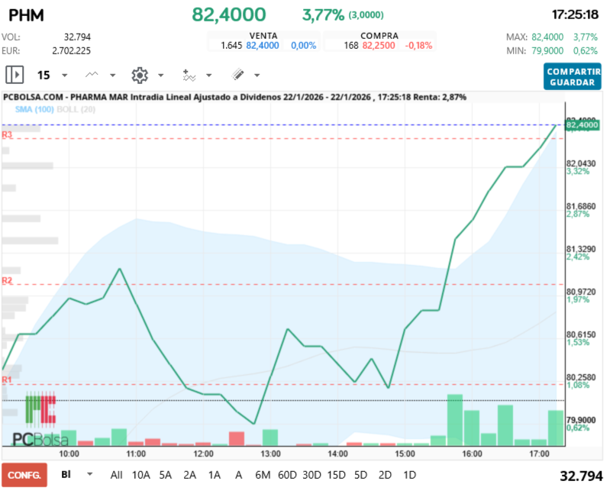Click the COMPARTIR GUARDAR button
The width and height of the screenshot is (613, 491).
572,76
